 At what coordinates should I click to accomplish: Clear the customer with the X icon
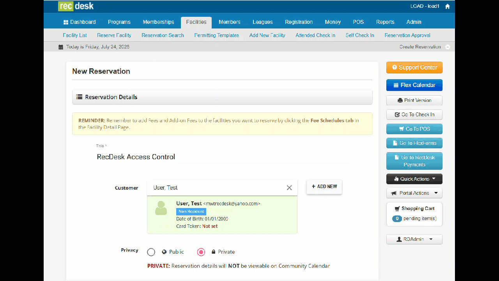[289, 188]
